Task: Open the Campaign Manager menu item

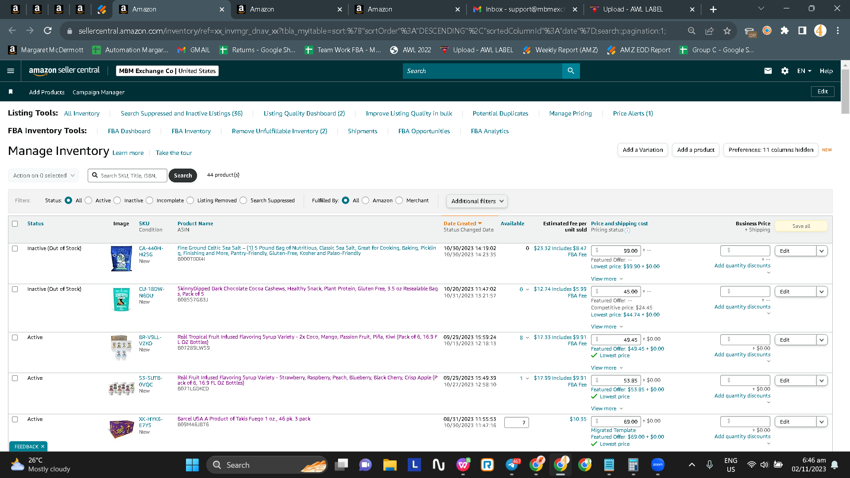Action: 98,92
